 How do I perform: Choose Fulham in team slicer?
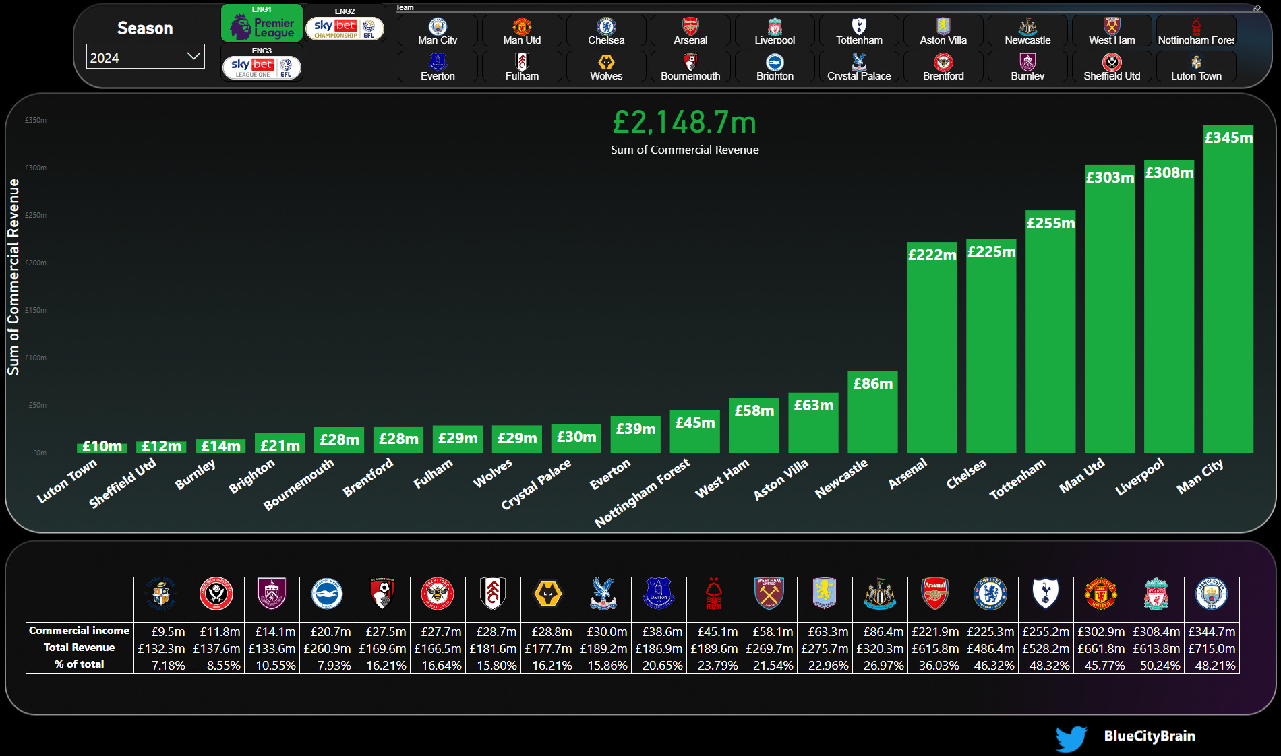(522, 67)
